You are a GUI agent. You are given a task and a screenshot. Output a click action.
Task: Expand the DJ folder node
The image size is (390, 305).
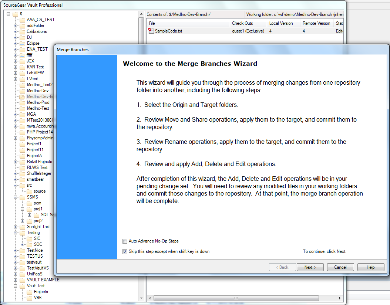pyautogui.click(x=16, y=38)
